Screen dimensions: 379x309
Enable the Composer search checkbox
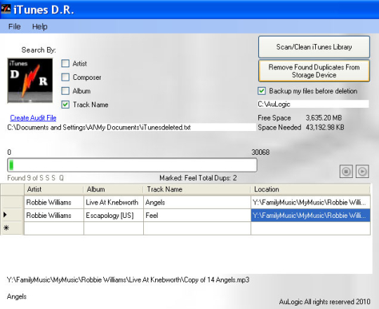tap(65, 77)
